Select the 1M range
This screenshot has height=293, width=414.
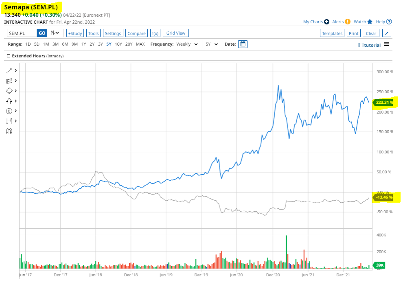tap(46, 44)
